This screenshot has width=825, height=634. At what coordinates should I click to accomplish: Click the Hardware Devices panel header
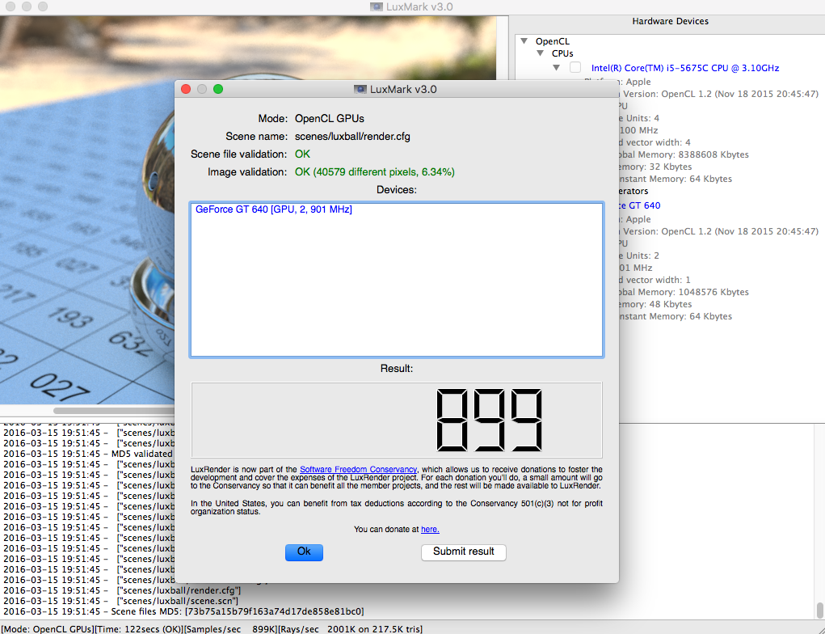(671, 21)
